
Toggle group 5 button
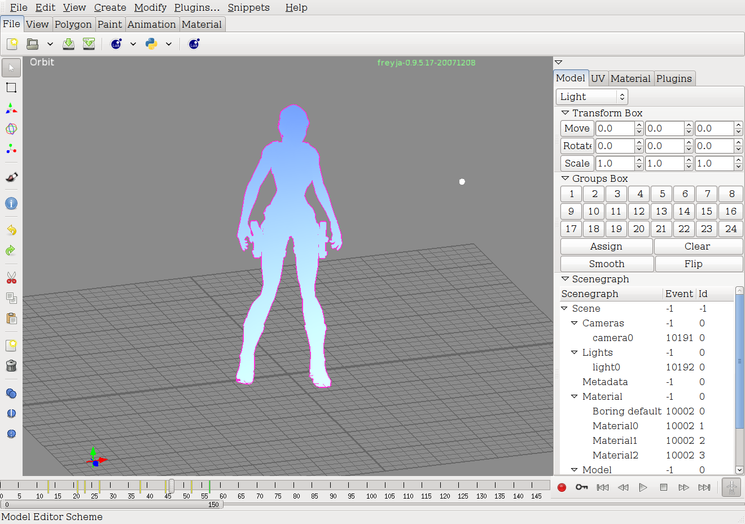click(x=662, y=194)
